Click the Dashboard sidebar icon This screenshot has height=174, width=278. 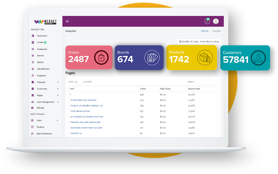pos(33,36)
